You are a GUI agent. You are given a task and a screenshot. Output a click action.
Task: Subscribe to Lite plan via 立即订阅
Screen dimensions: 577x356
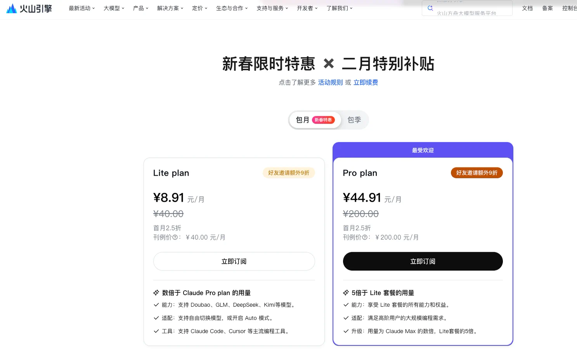[x=234, y=261]
